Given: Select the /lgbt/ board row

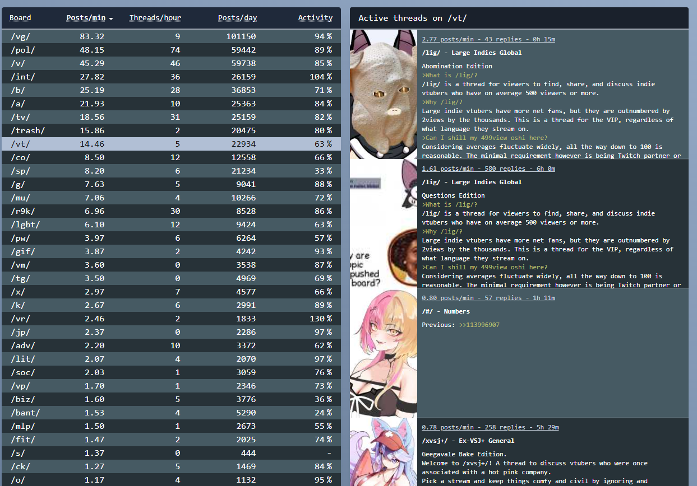Looking at the screenshot, I should click(x=171, y=225).
